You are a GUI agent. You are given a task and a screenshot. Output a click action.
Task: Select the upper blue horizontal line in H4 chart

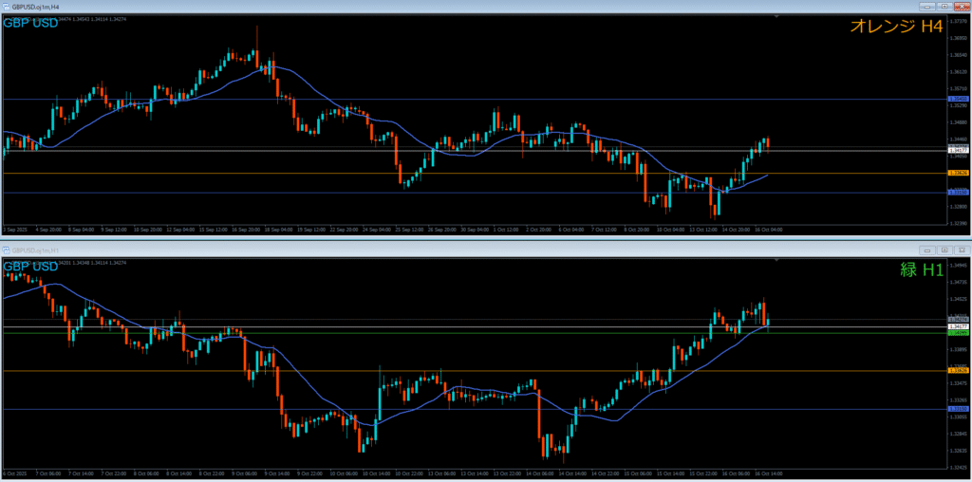click(475, 99)
